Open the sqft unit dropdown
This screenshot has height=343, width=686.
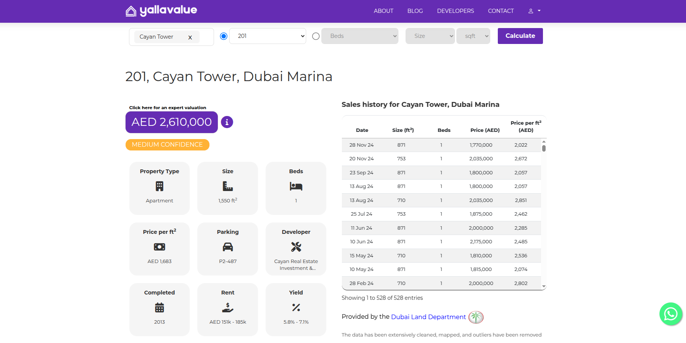[473, 36]
